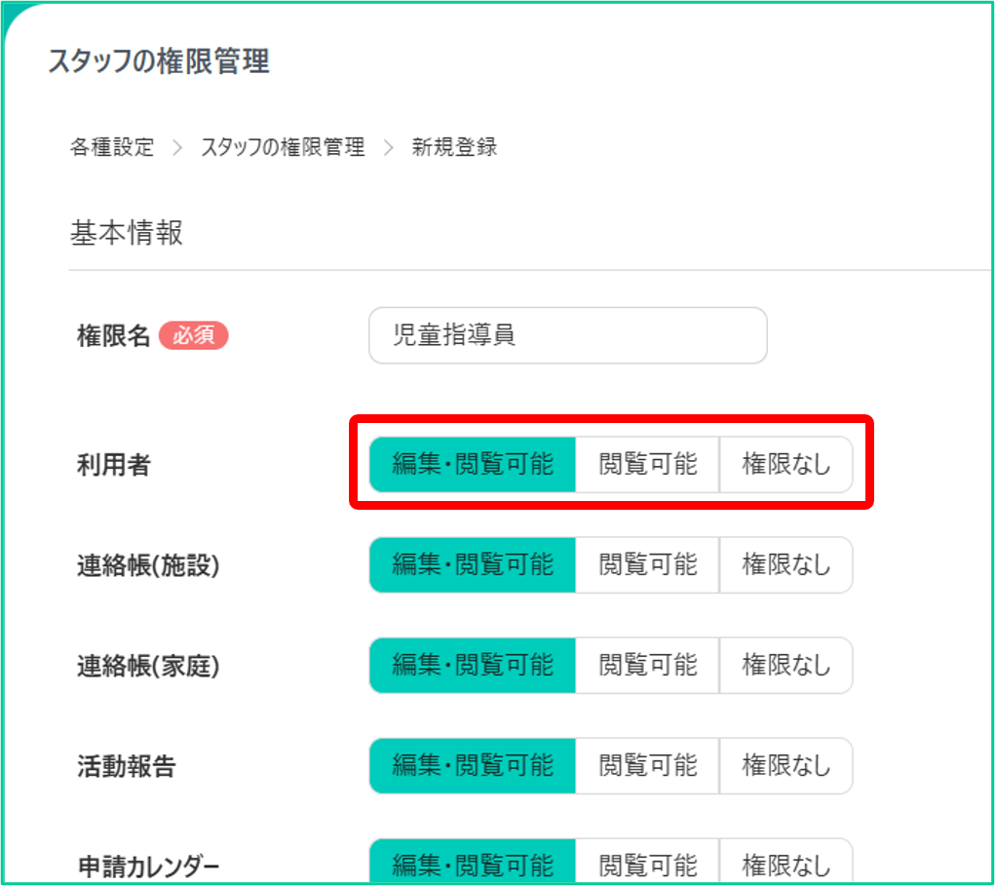This screenshot has width=995, height=886.
Task: Click the 利用者 row label
Action: (114, 465)
